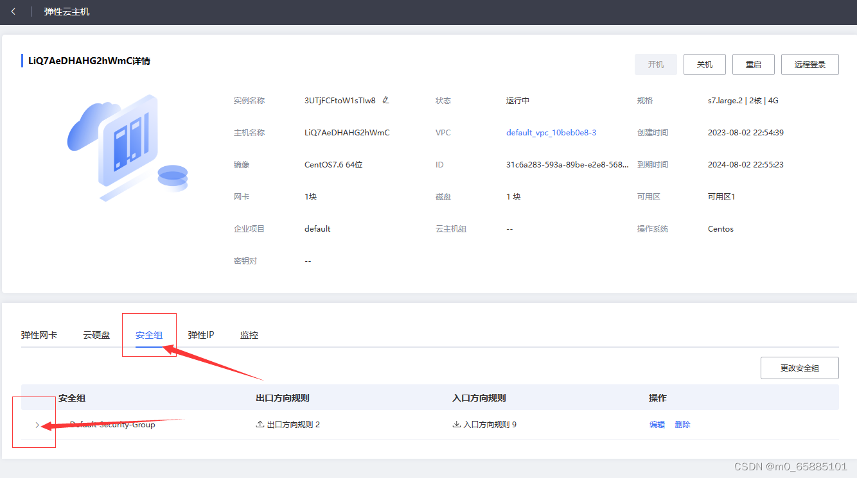Viewport: 857px width, 478px height.
Task: Edit instance name with pencil icon
Action: pyautogui.click(x=385, y=100)
